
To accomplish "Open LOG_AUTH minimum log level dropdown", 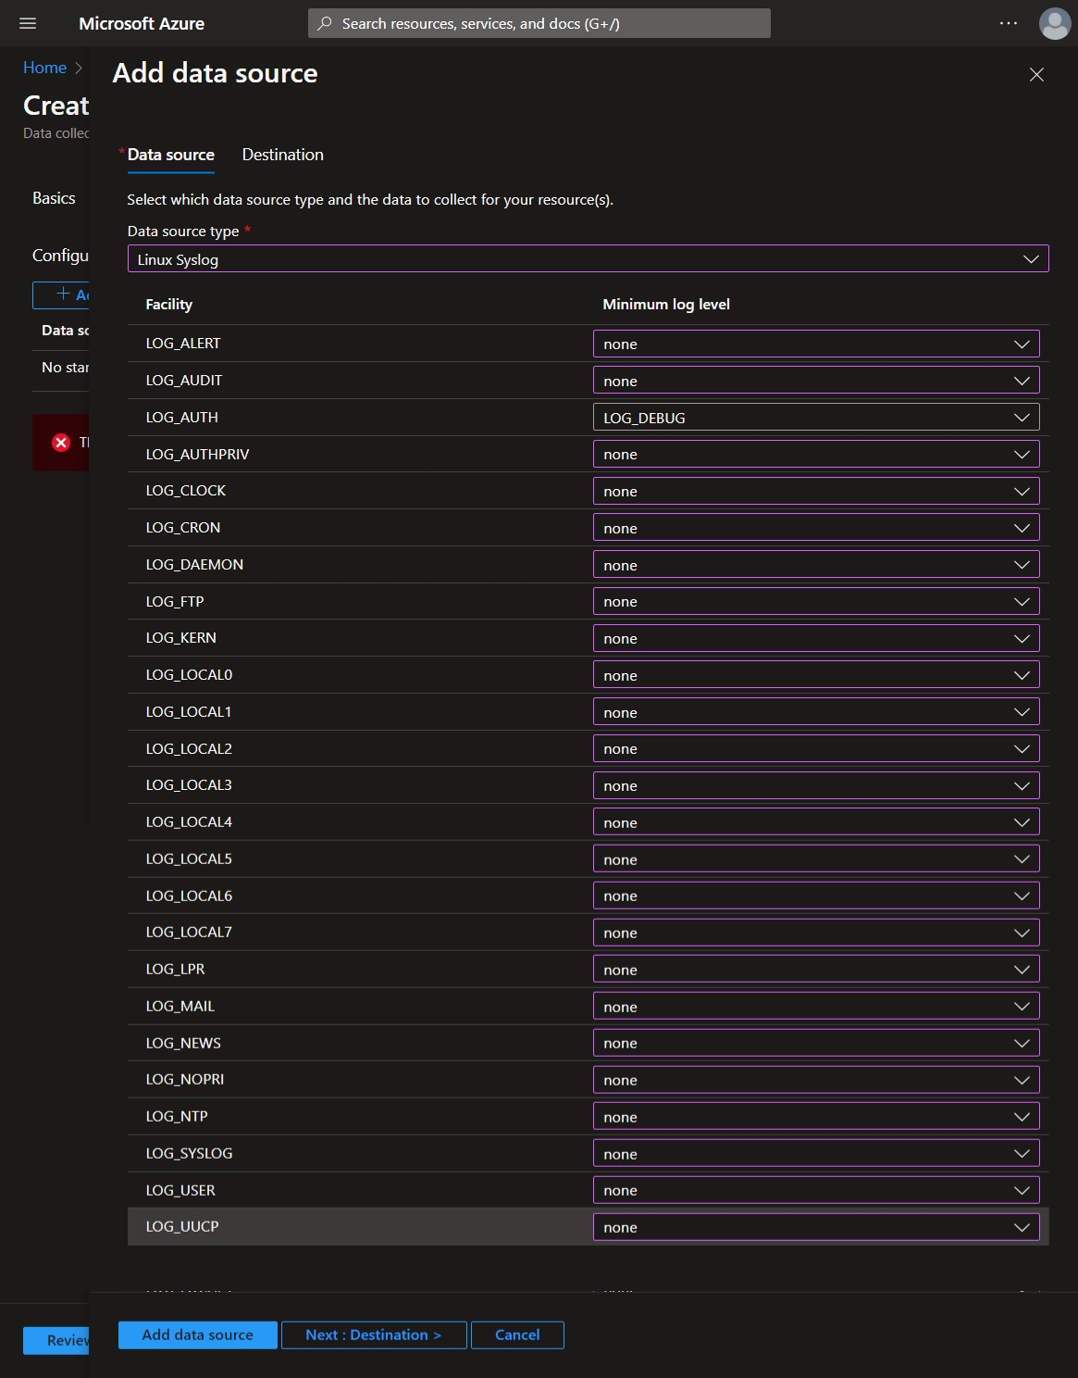I will [816, 418].
